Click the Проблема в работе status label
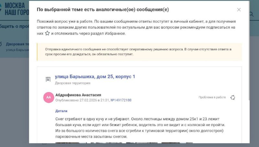 tap(212, 97)
